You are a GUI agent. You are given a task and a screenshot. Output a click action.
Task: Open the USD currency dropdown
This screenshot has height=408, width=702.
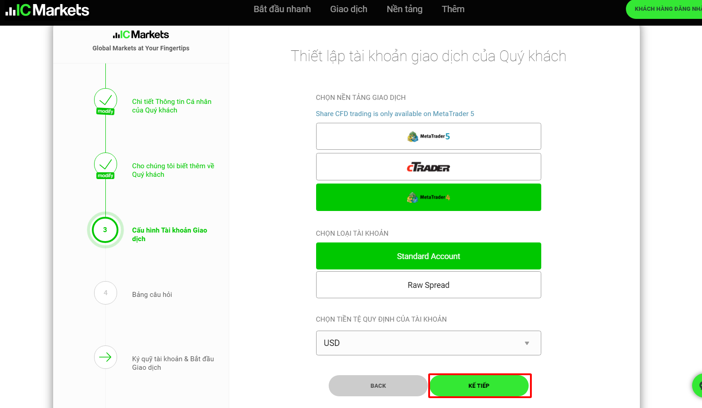pos(428,343)
